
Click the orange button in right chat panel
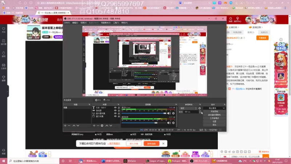[x=262, y=38]
